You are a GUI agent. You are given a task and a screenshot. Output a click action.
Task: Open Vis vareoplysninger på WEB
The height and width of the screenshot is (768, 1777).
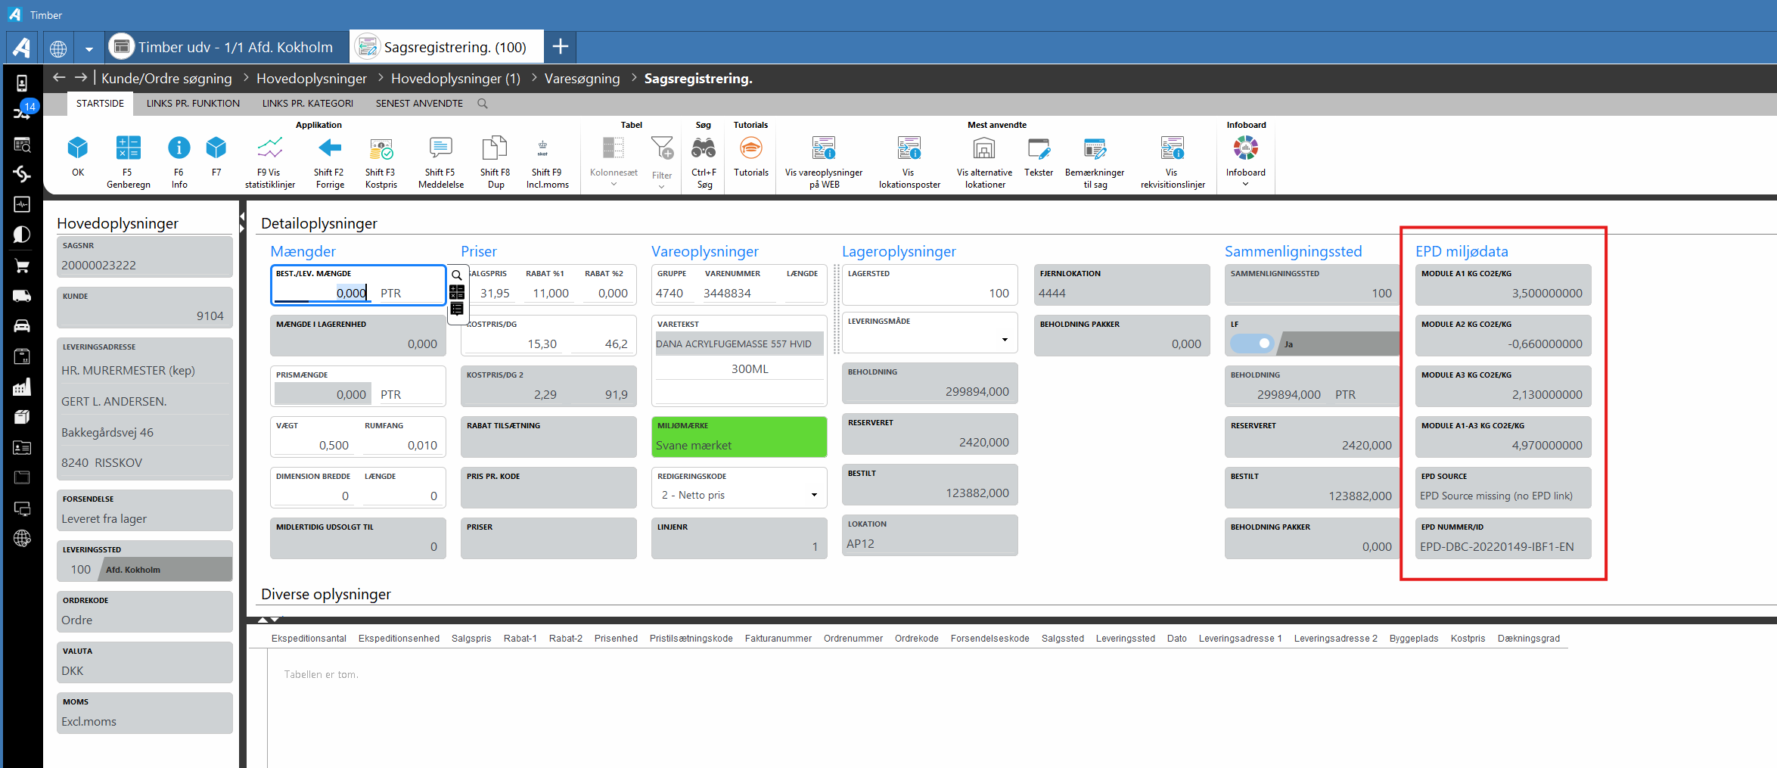(x=823, y=148)
